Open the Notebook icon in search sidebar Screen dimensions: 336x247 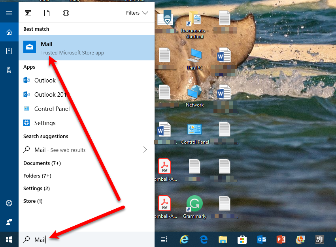[9, 51]
